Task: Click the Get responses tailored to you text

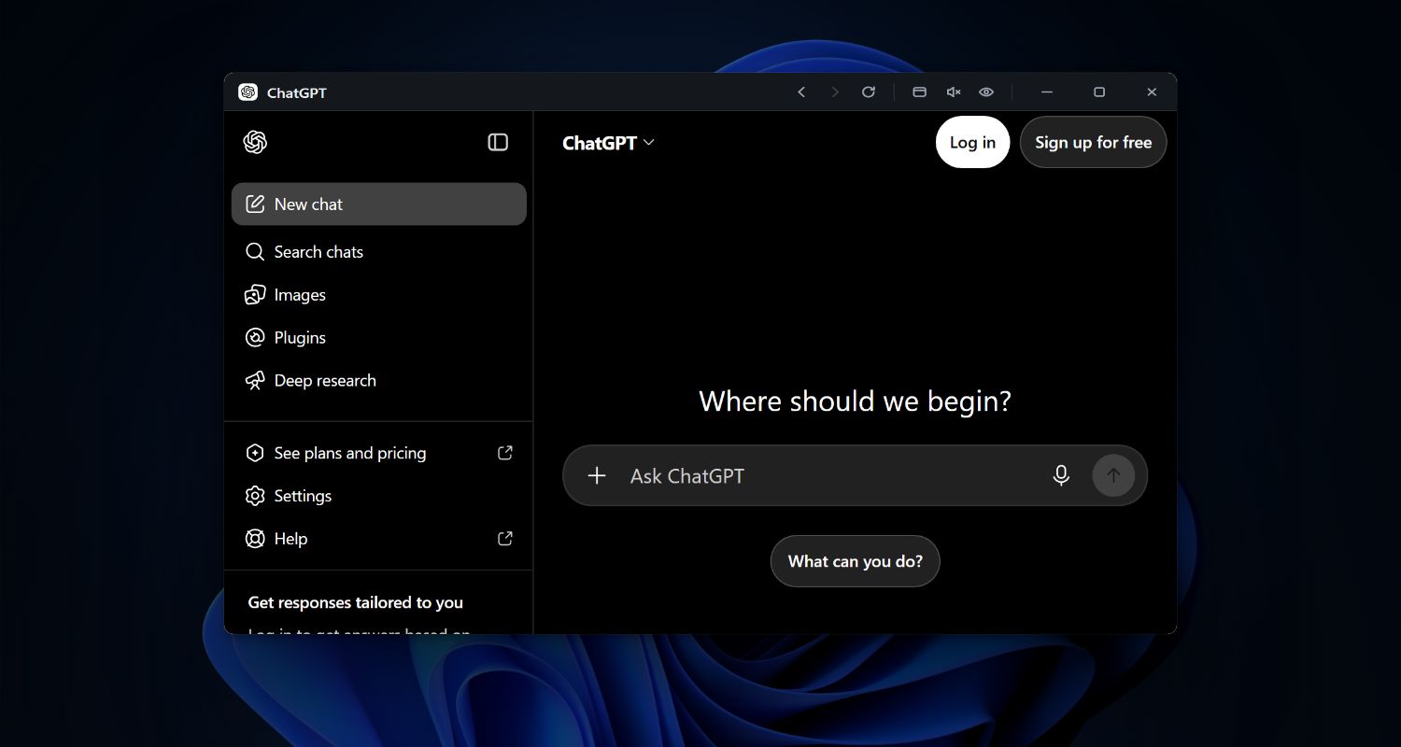Action: [356, 602]
